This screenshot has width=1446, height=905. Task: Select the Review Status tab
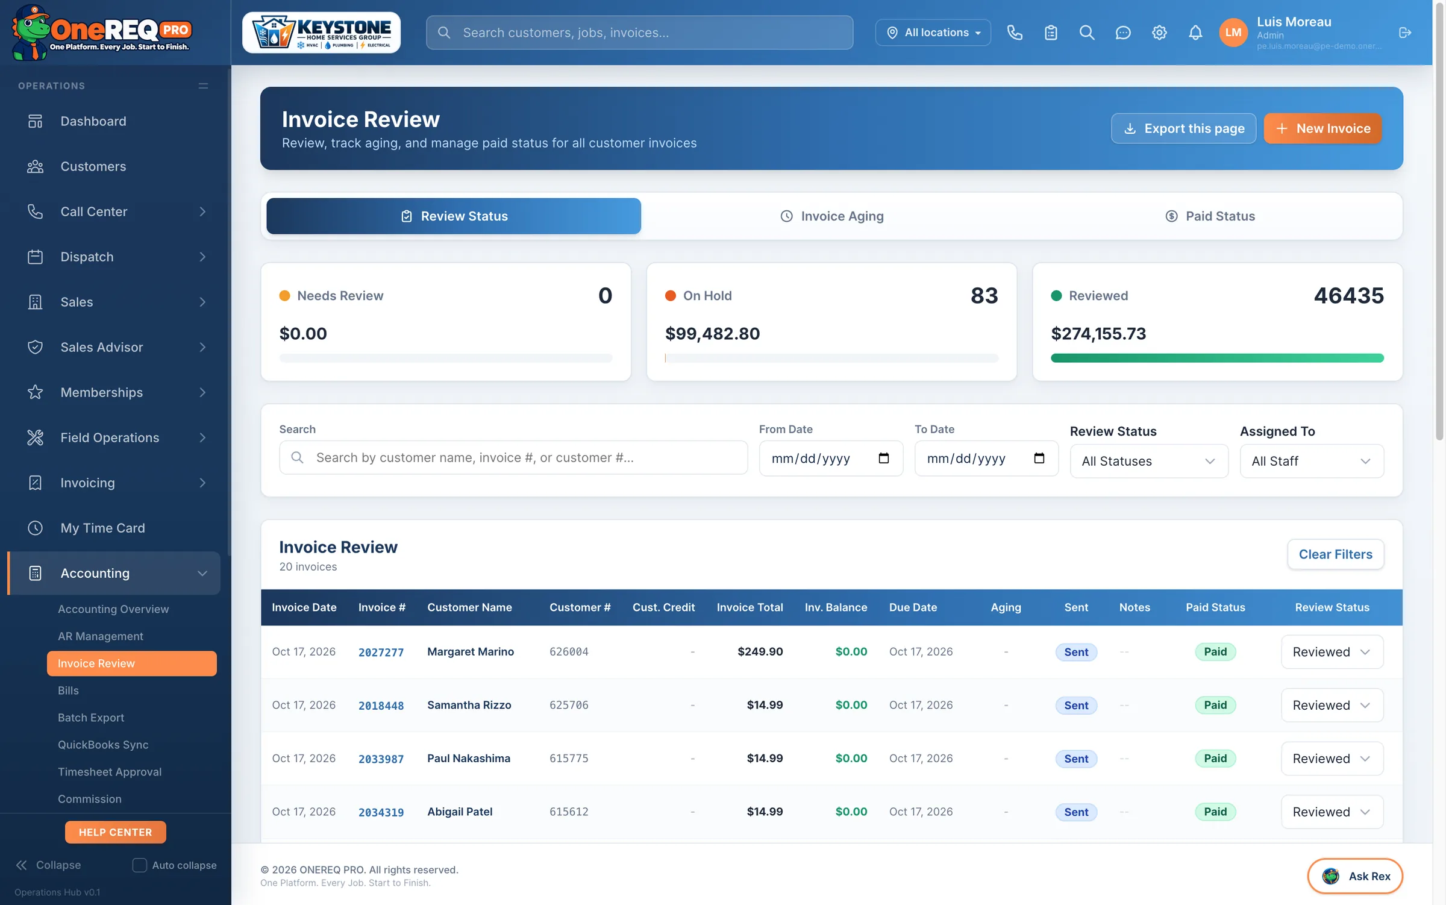[x=454, y=216]
